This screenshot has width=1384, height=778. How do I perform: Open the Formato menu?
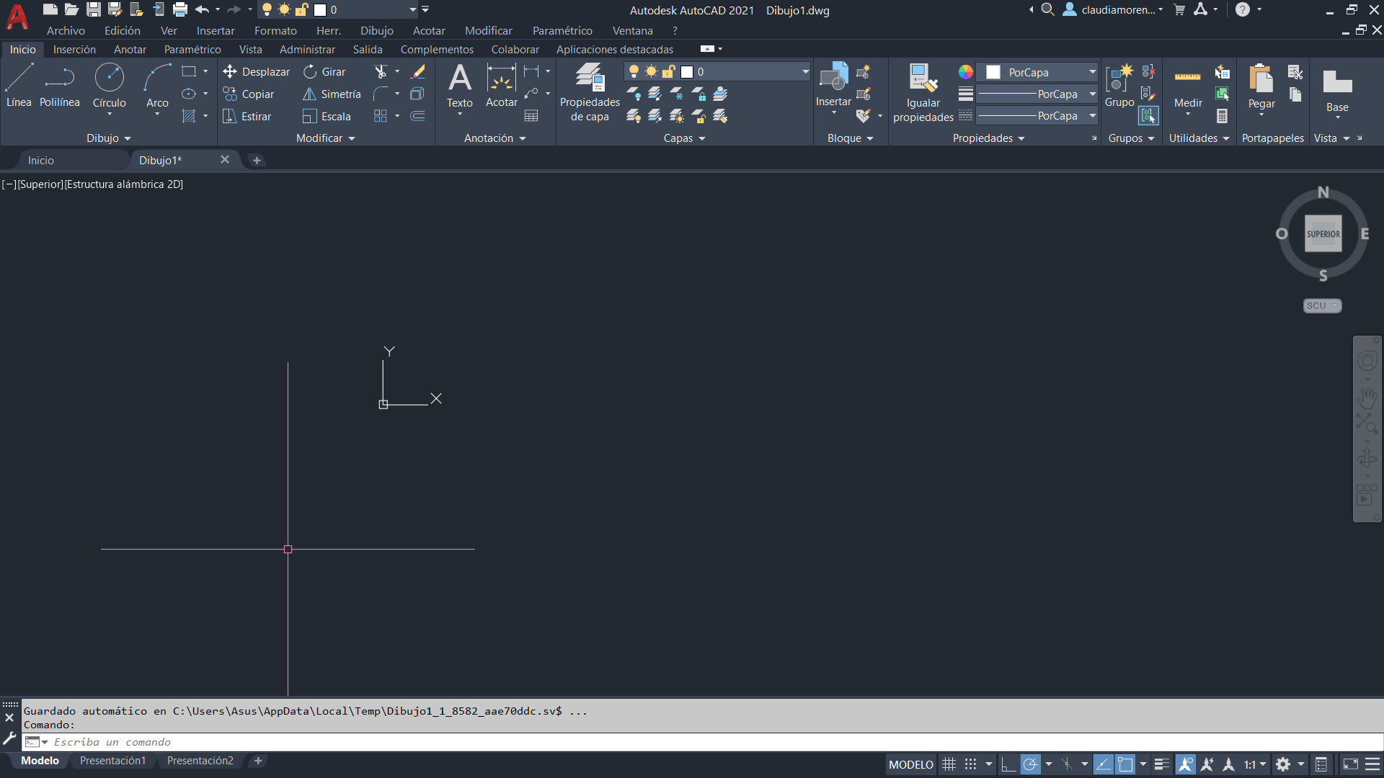[275, 30]
